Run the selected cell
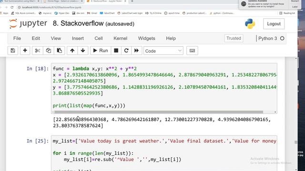 tap(101, 51)
